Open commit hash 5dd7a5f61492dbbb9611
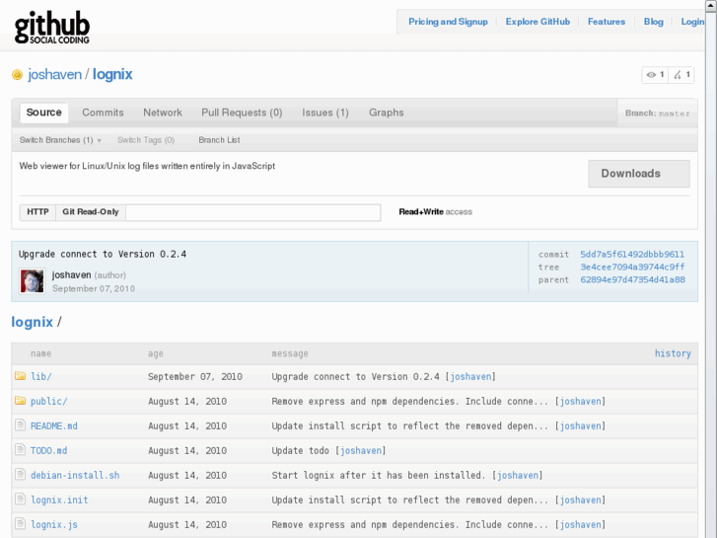This screenshot has height=538, width=717. [x=632, y=254]
